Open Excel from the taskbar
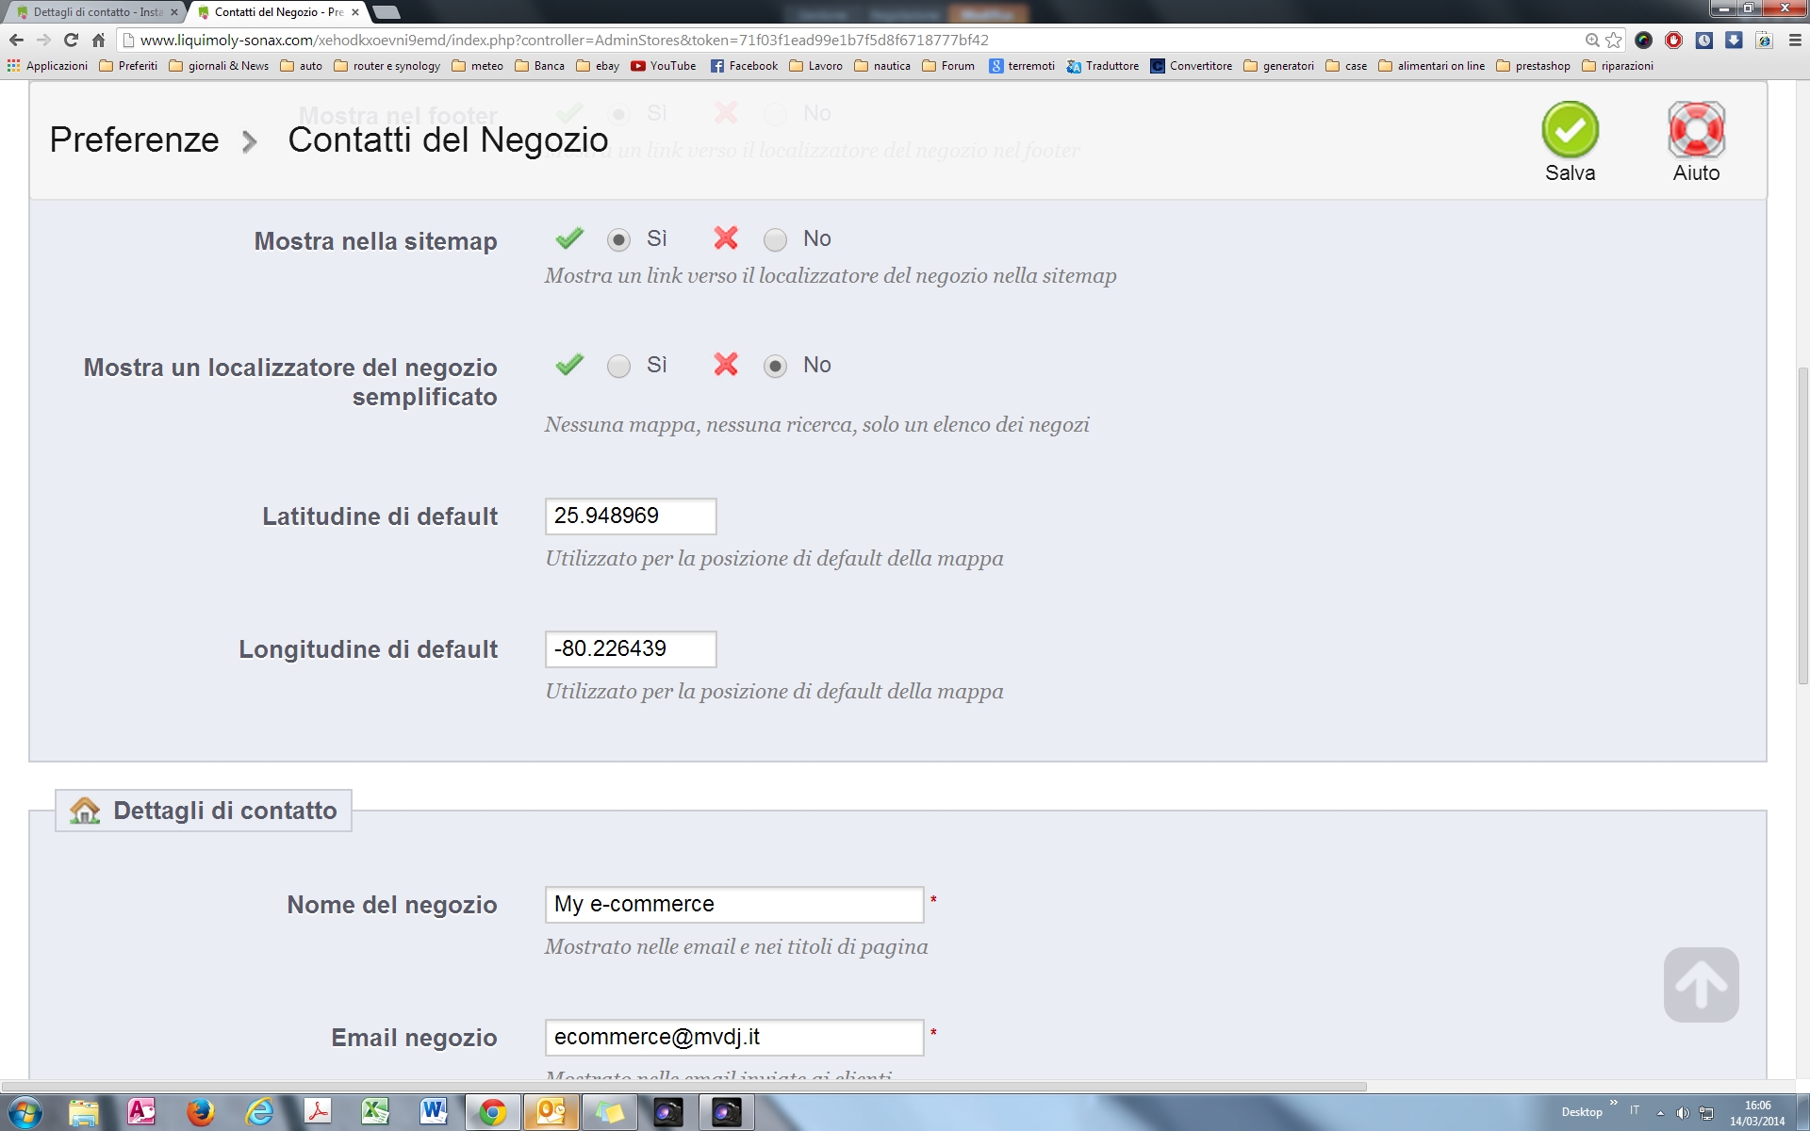The width and height of the screenshot is (1810, 1131). tap(375, 1112)
